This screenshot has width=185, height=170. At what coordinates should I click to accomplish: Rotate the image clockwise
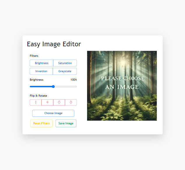59,102
